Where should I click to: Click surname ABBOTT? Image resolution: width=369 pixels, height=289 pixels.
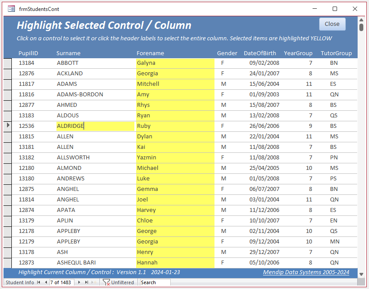pos(67,63)
